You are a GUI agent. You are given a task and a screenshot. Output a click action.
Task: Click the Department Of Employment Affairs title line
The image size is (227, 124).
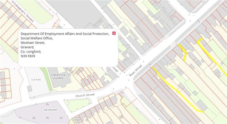click(65, 34)
